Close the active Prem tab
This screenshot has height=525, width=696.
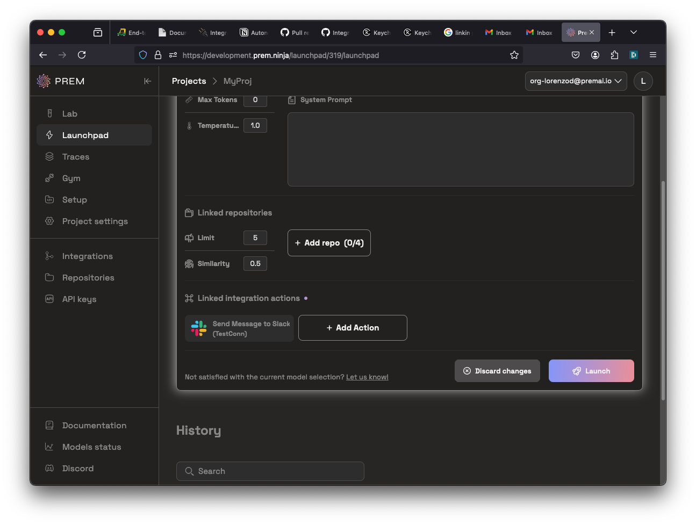(592, 32)
